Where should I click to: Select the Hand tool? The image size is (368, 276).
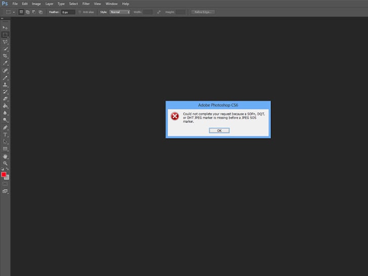[5, 156]
